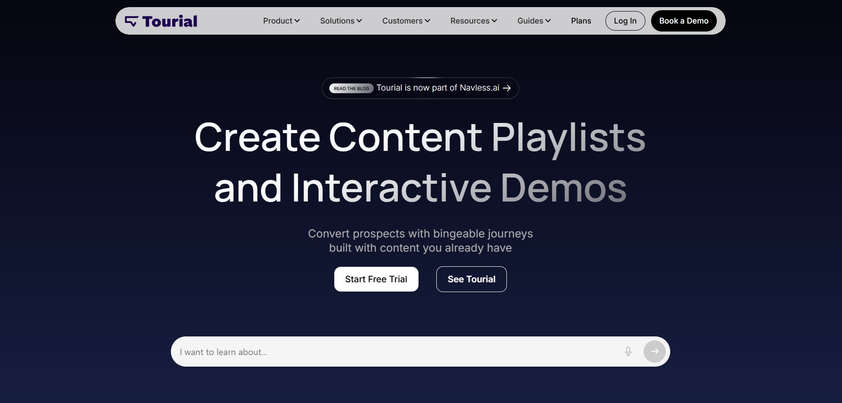Screen dimensions: 842x403
Task: Click the READ THE BLOG badge
Action: click(x=351, y=88)
